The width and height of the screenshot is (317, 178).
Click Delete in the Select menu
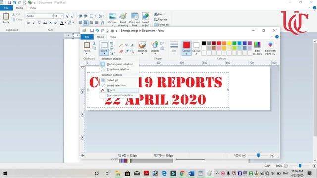click(x=119, y=90)
